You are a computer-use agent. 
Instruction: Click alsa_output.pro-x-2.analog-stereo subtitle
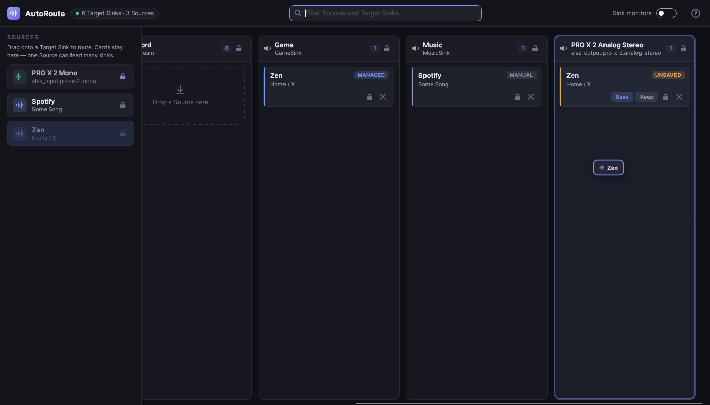[616, 53]
